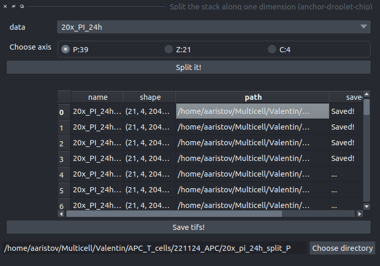The height and width of the screenshot is (266, 380).
Task: Choose the Z:21 axis option
Action: click(169, 50)
